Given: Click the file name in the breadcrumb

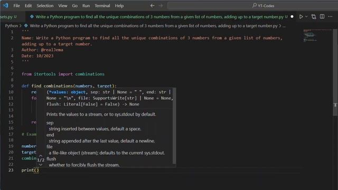Looking at the screenshot, I should tap(154, 26).
